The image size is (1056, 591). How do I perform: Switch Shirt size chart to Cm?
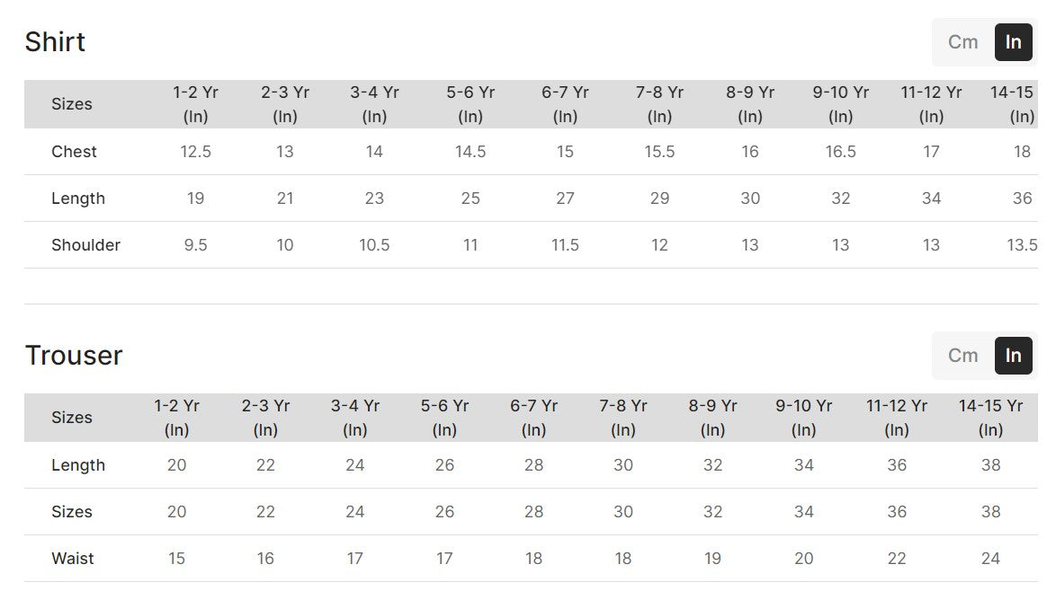[x=962, y=42]
